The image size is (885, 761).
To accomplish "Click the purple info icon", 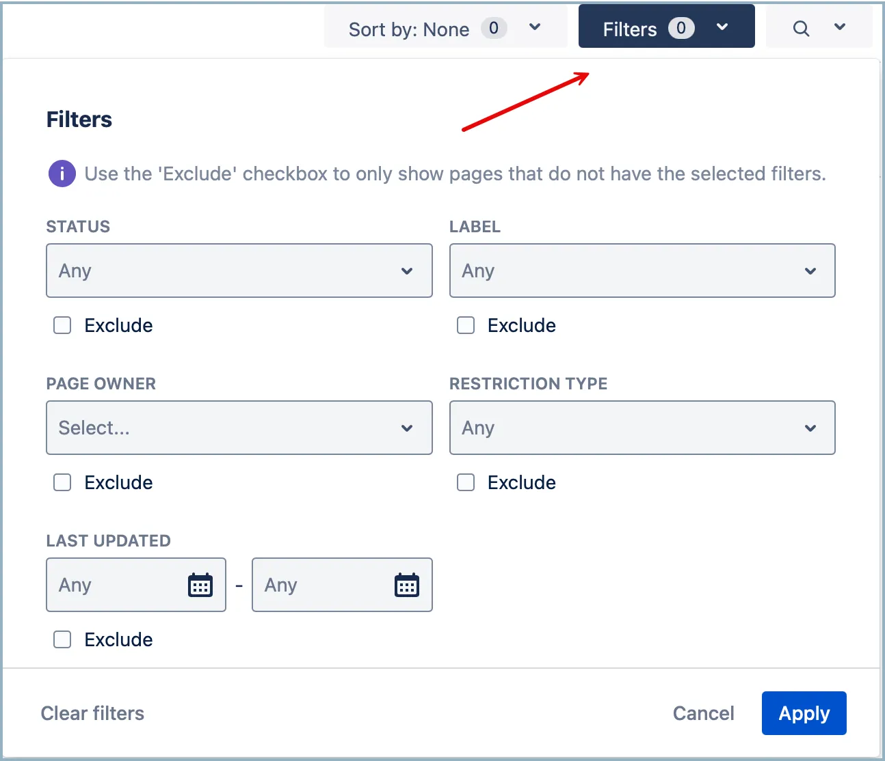I will [62, 174].
